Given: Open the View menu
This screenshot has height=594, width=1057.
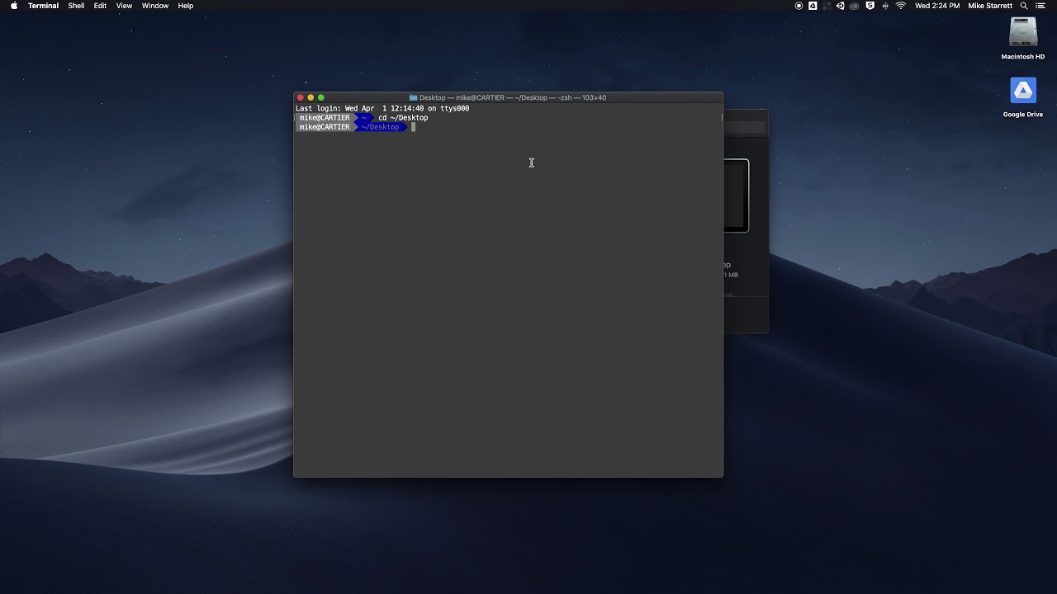Looking at the screenshot, I should point(124,6).
